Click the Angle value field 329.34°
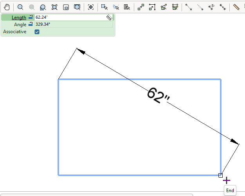 (x=74, y=24)
